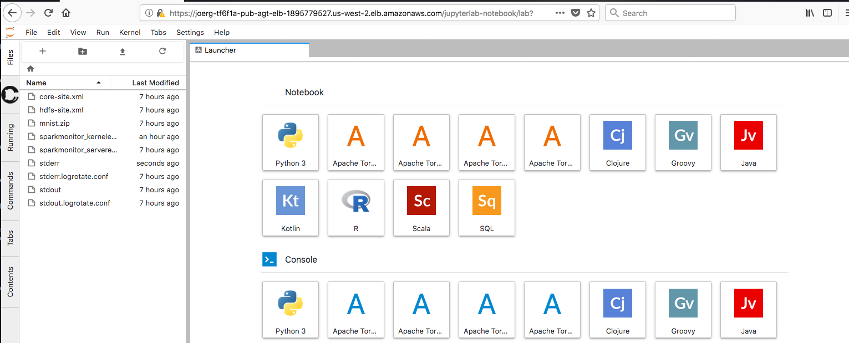Launch a Python 3 notebook

coord(291,142)
